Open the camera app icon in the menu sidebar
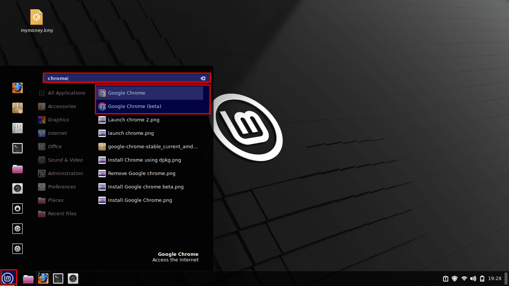This screenshot has width=509, height=286. coord(18,188)
